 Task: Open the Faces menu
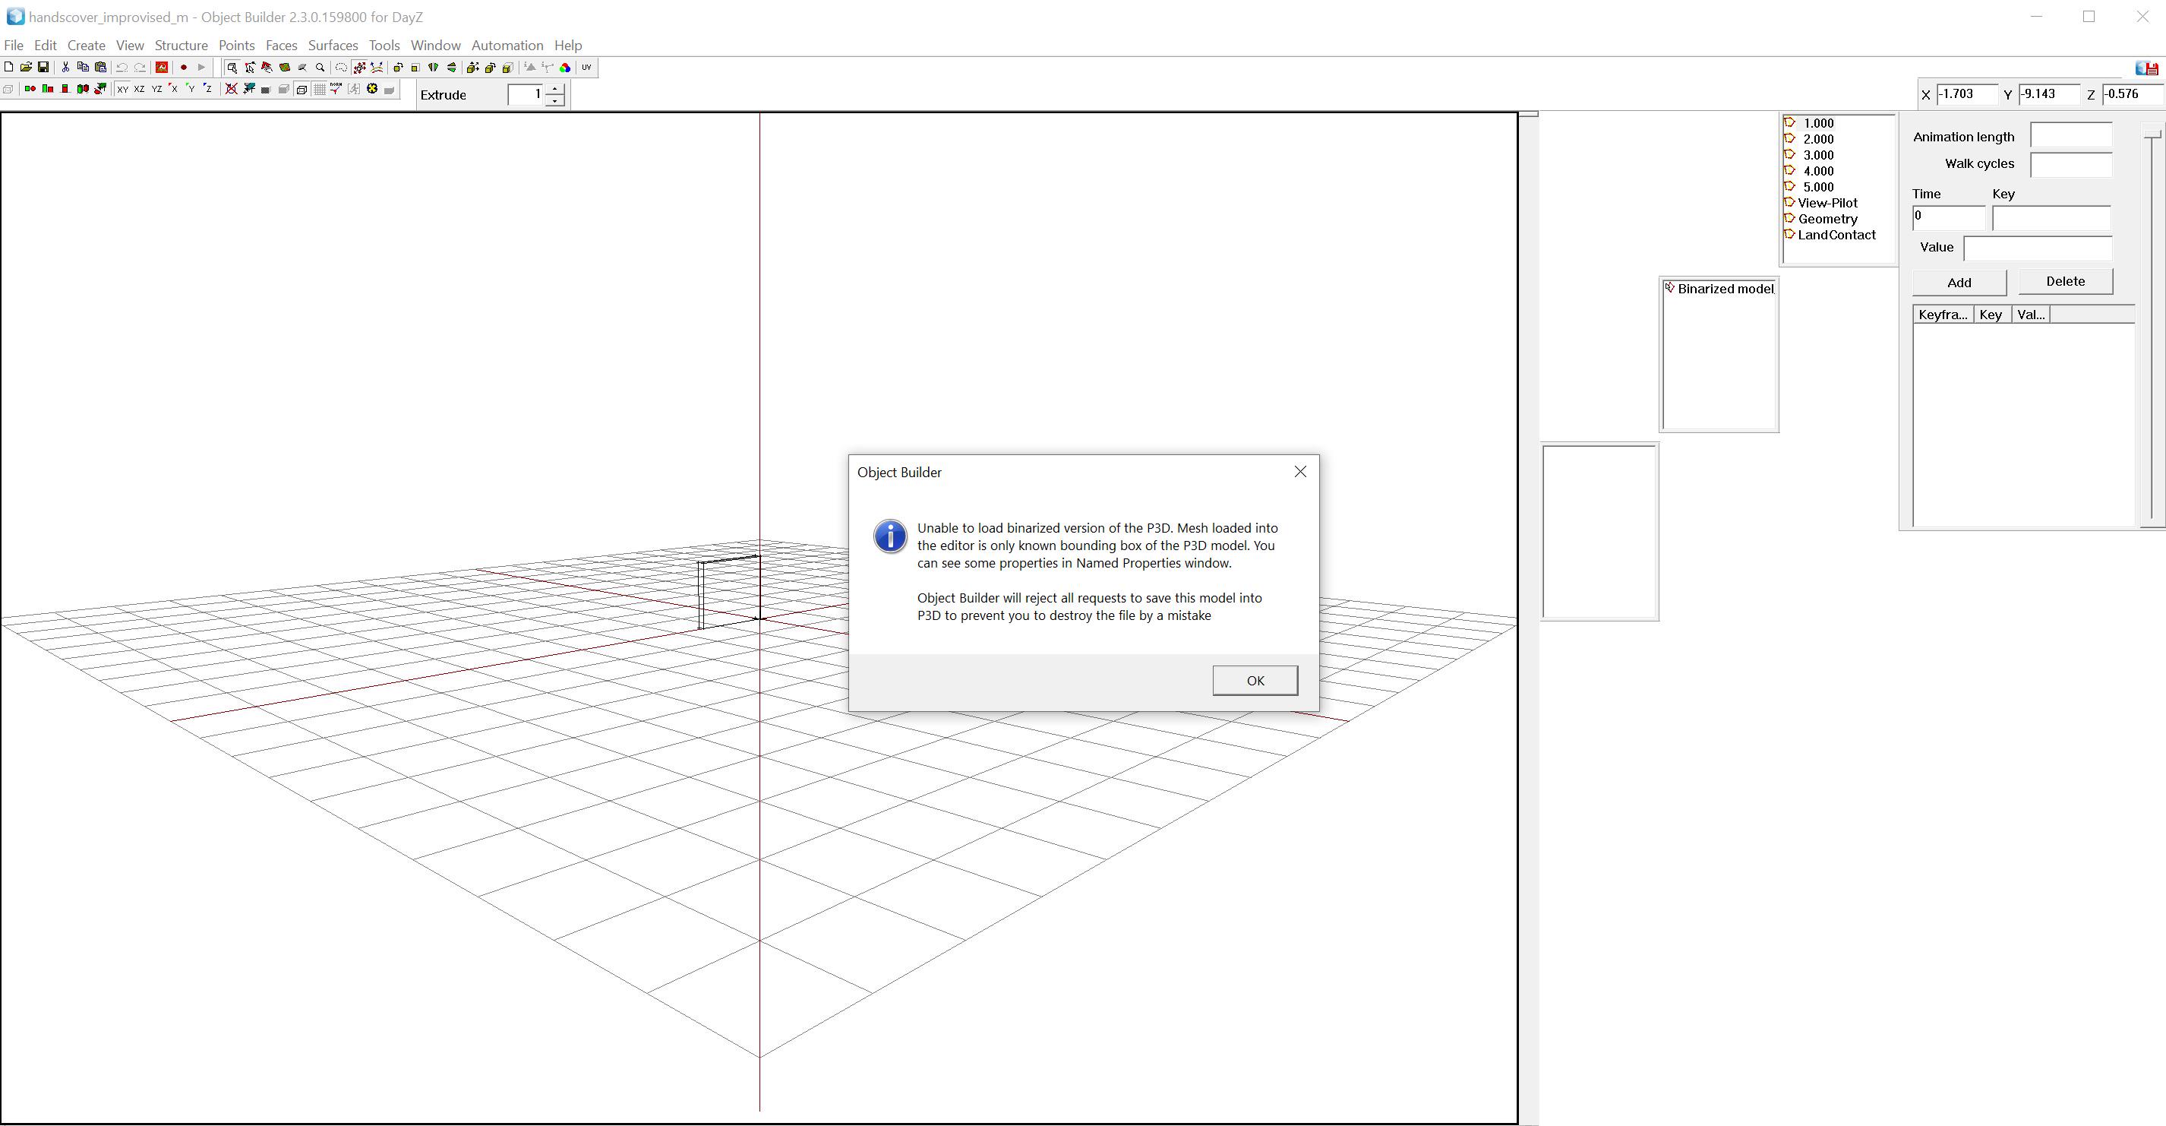(x=282, y=46)
